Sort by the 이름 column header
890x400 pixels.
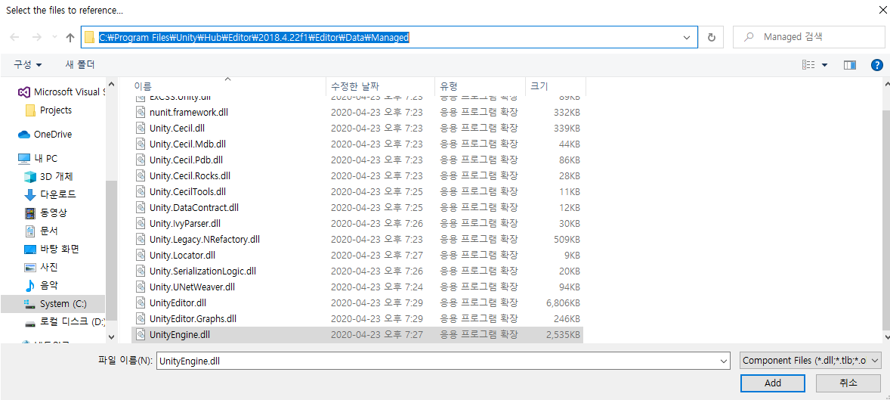228,86
